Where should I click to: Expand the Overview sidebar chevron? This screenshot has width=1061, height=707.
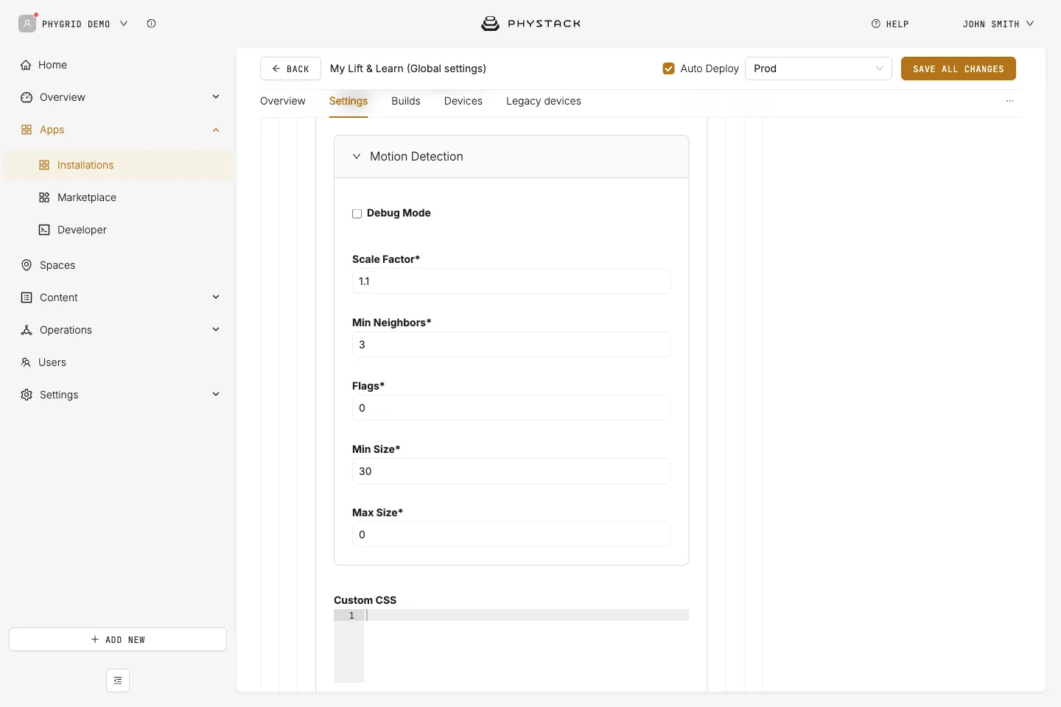(216, 96)
